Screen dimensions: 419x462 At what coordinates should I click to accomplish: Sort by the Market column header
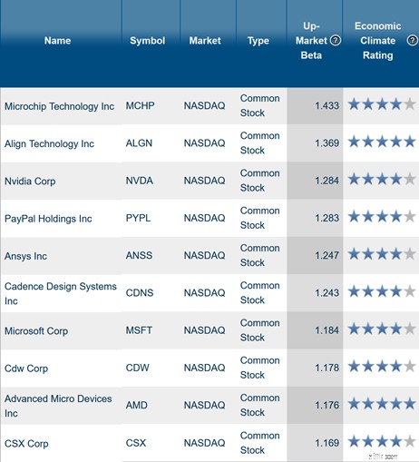(205, 41)
